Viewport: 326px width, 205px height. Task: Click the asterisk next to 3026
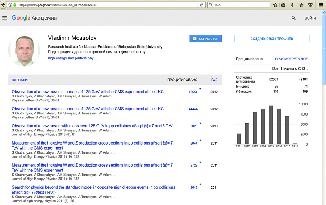[x=200, y=124]
